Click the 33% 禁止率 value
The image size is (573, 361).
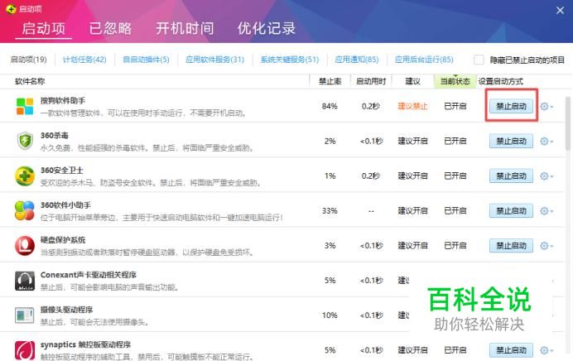[330, 211]
